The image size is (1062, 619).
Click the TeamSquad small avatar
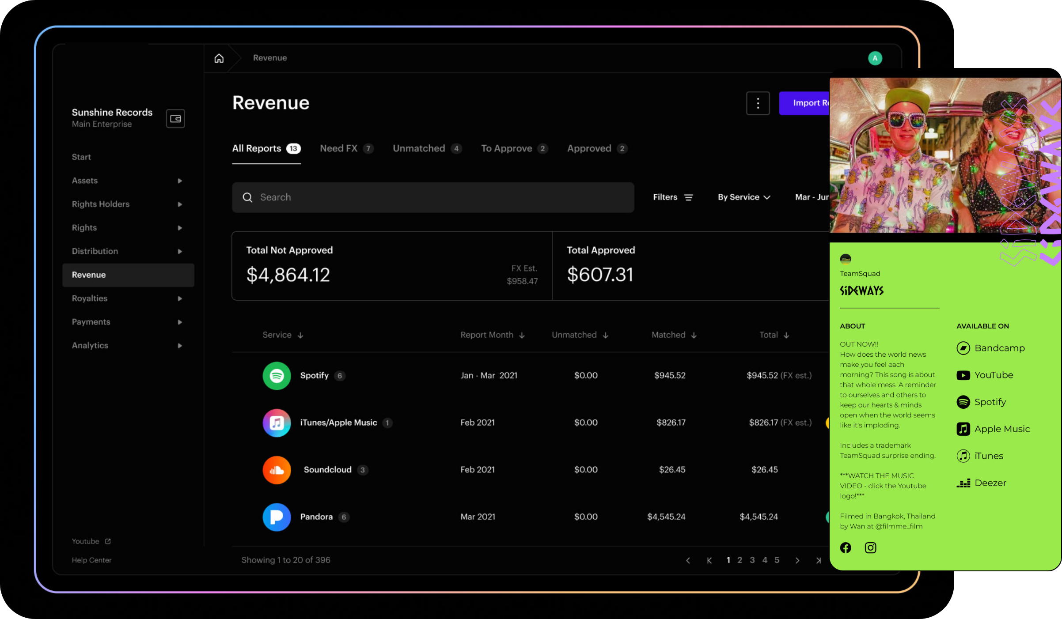(x=846, y=259)
